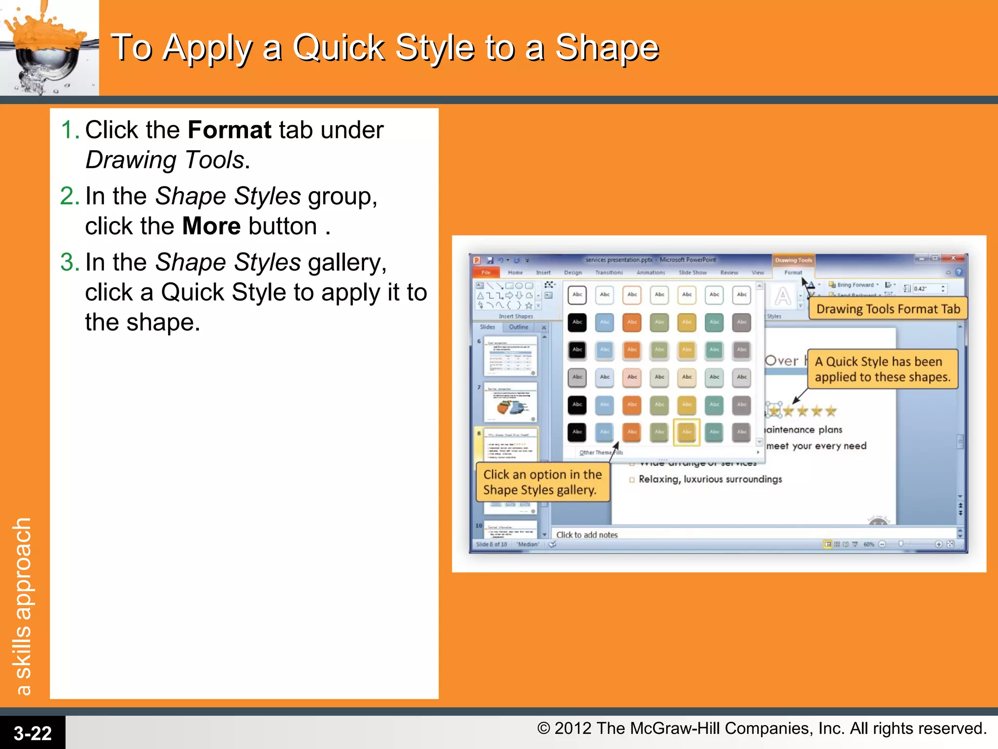Click the spell check icon in status bar
The image size is (998, 749).
[x=553, y=544]
